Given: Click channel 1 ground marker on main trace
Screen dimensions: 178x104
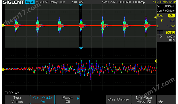Looking at the screenshot, I should (x=3, y=26).
